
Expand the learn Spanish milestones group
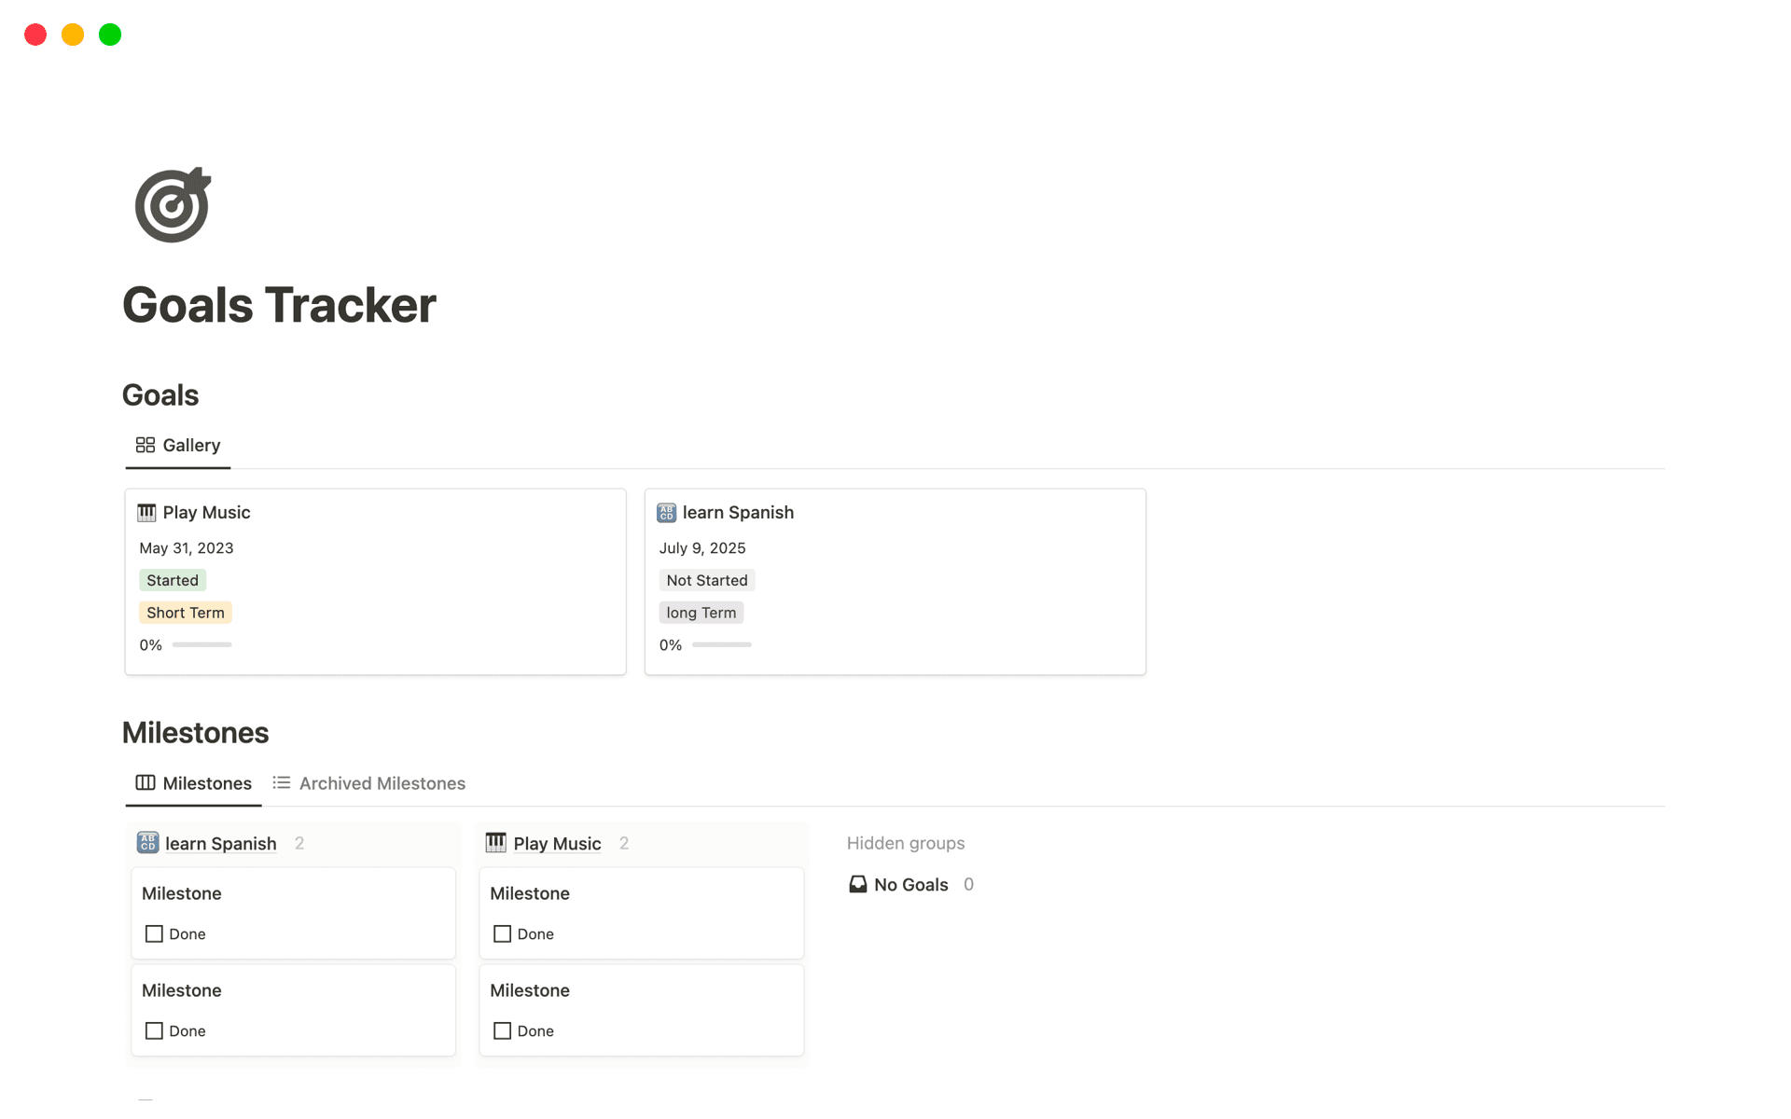(220, 842)
